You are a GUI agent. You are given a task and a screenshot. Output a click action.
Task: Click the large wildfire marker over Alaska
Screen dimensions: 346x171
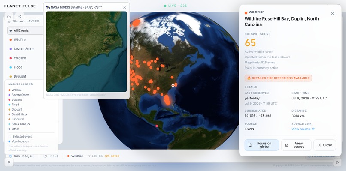(136, 23)
